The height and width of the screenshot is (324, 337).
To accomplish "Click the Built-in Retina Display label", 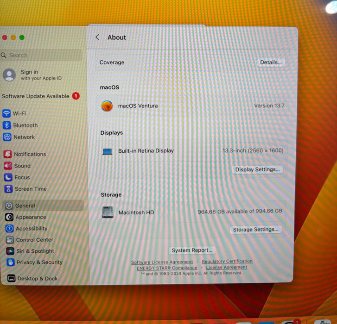I will (x=146, y=150).
